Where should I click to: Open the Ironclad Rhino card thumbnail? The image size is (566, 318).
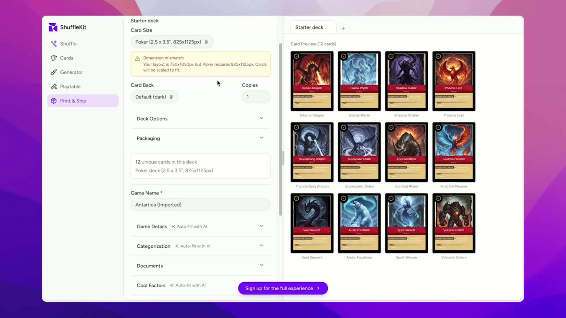coord(407,152)
